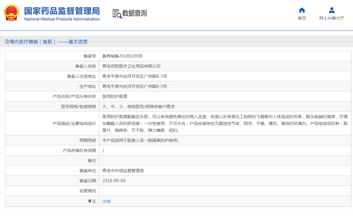This screenshot has height=219, width=353.
Task: Select 青岛市市场监督管理局 filing authority
Action: pos(123,171)
